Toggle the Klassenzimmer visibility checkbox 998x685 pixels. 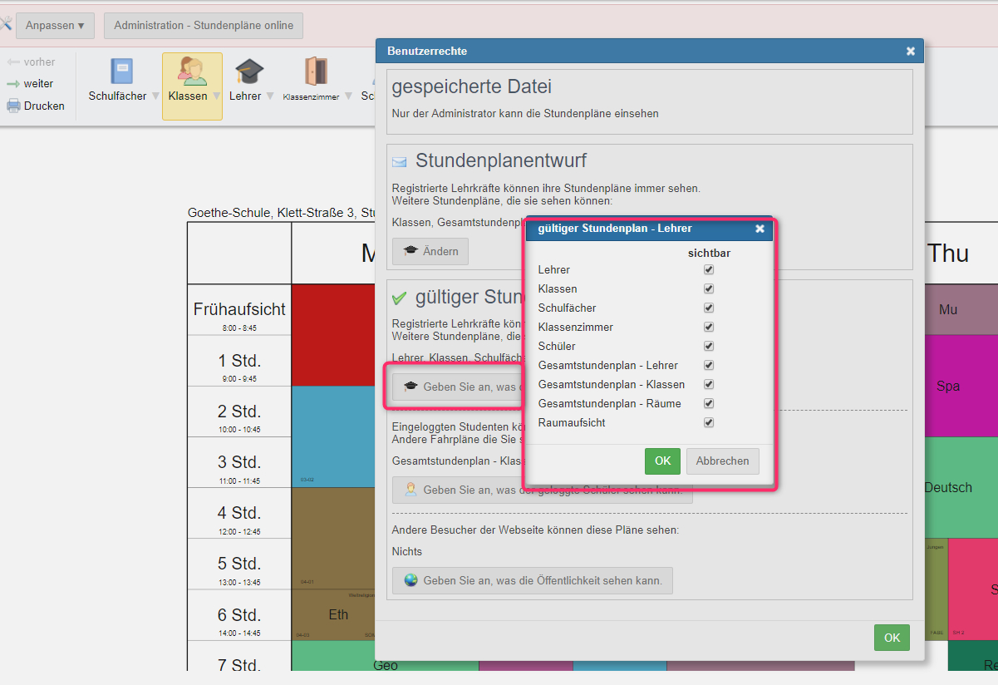pos(709,327)
